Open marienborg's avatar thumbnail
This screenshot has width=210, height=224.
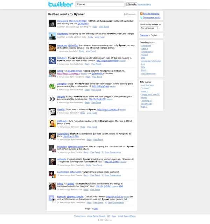[x=52, y=23]
